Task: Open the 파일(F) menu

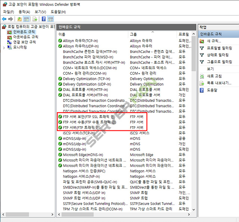Action: 9,12
